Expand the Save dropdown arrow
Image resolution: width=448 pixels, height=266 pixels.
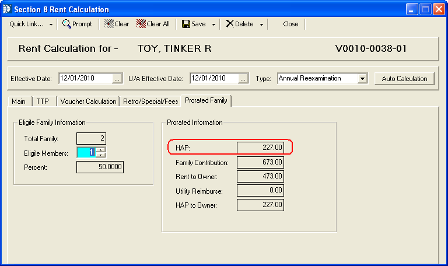coord(213,24)
